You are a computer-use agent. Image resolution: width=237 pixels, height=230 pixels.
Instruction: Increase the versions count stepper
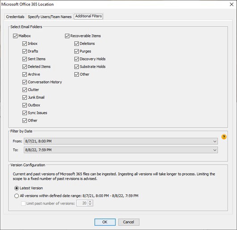click(x=90, y=202)
